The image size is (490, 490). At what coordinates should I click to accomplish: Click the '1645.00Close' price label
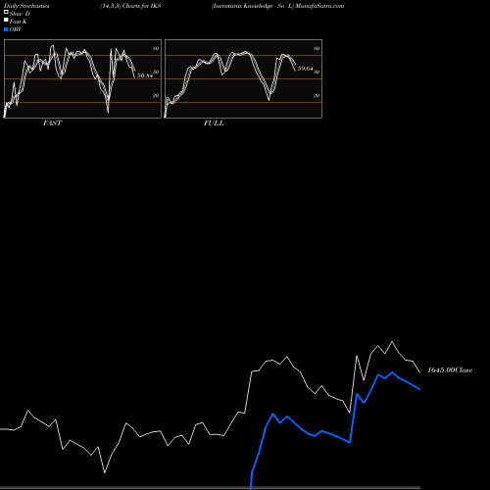[450, 370]
